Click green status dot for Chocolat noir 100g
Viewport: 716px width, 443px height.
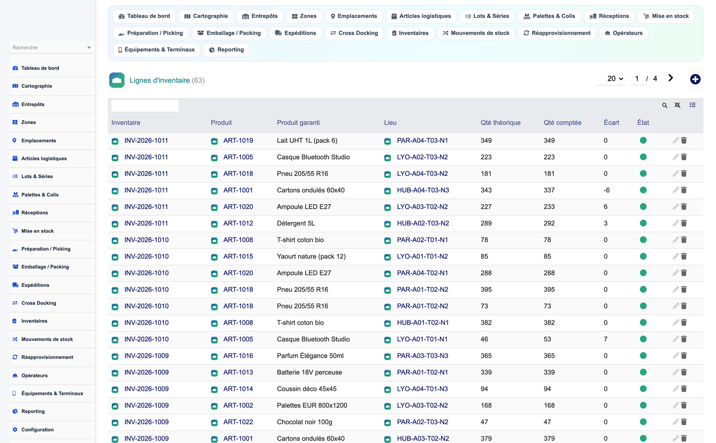pos(643,422)
